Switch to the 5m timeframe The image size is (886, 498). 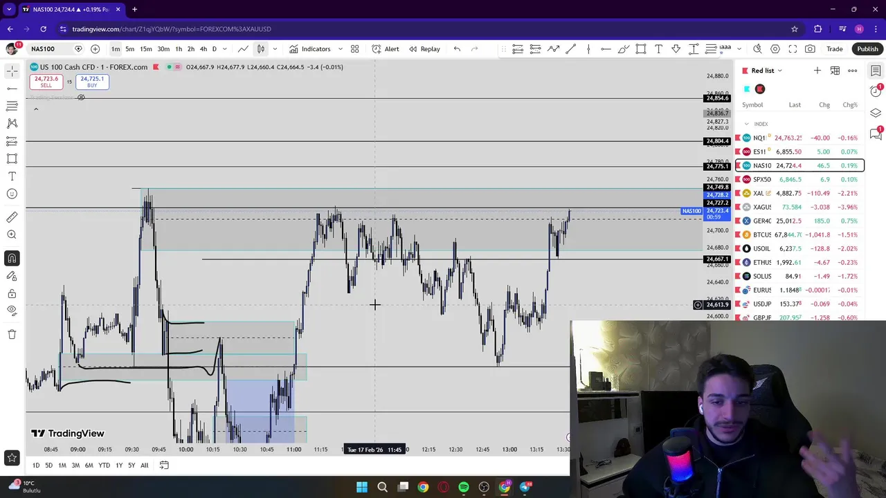tap(129, 49)
